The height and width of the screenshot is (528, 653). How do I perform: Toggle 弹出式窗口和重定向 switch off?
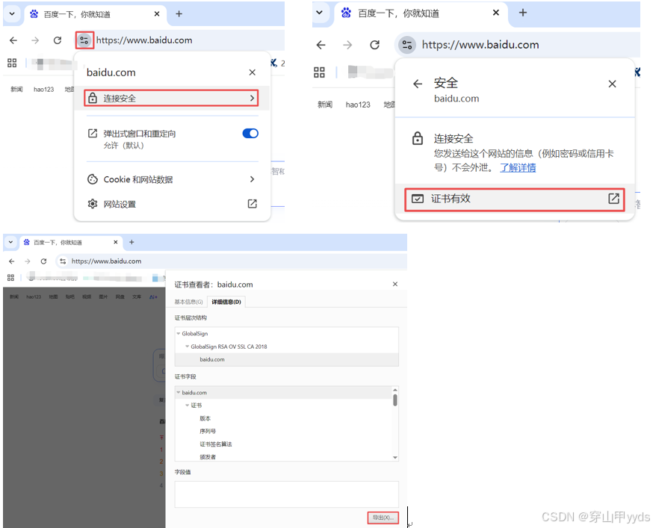pos(250,133)
